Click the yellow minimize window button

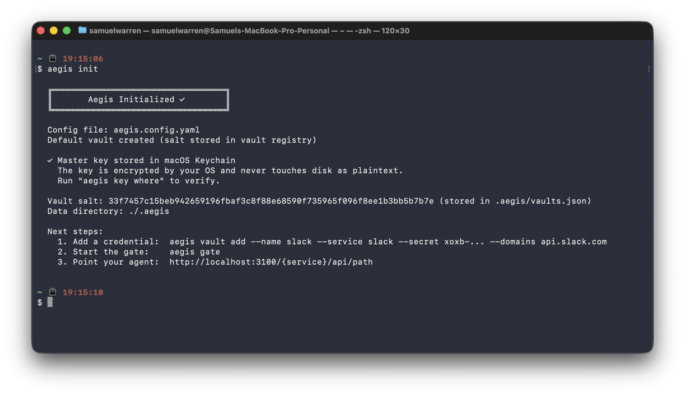(x=54, y=30)
